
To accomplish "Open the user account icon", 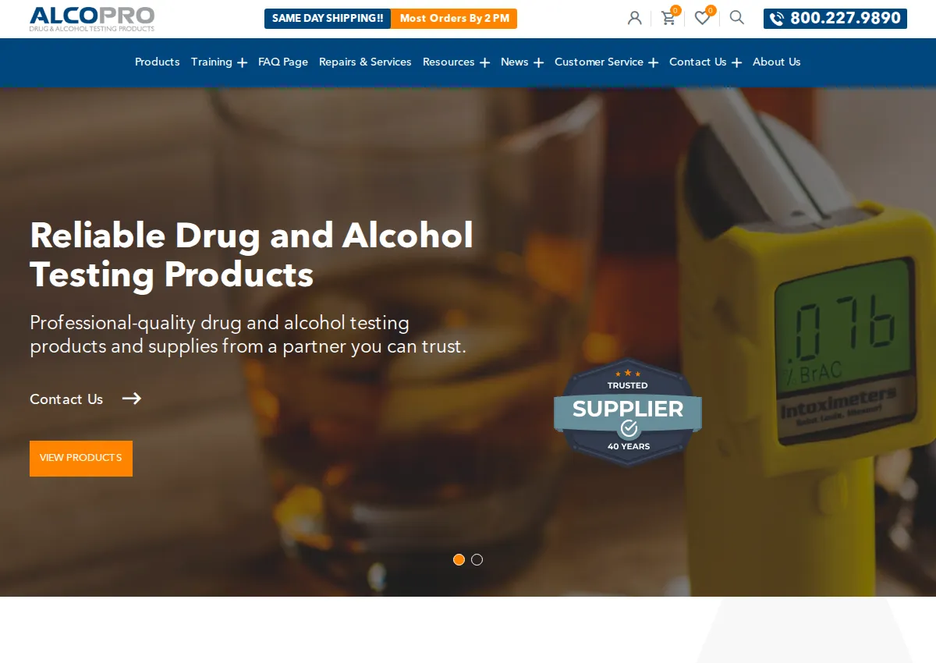I will pyautogui.click(x=635, y=18).
